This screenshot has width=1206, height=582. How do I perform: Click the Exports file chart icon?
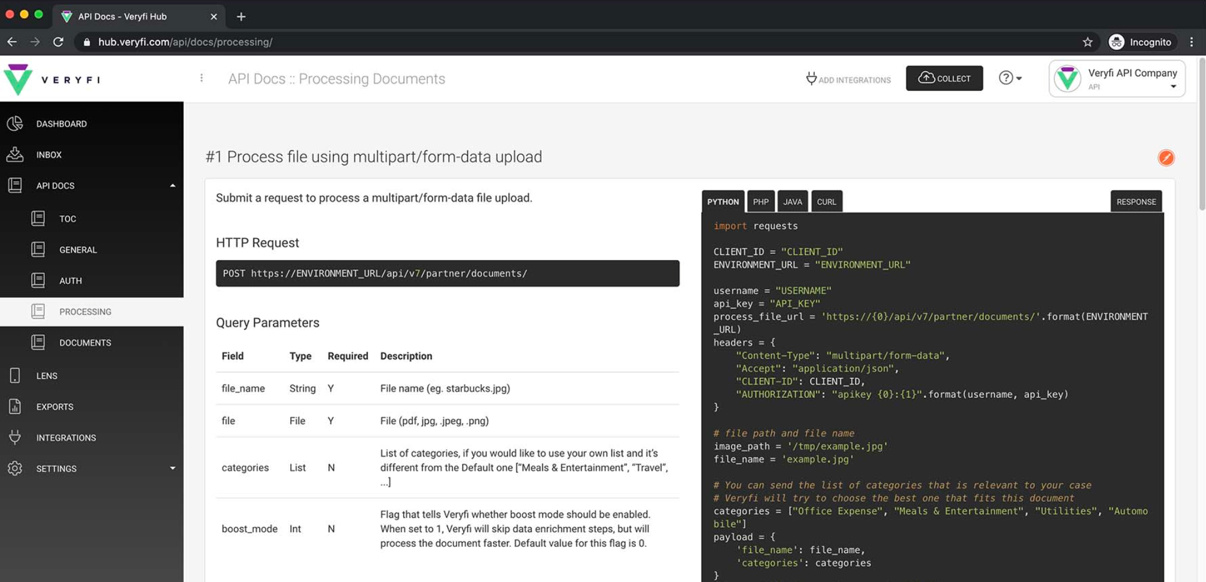point(15,406)
